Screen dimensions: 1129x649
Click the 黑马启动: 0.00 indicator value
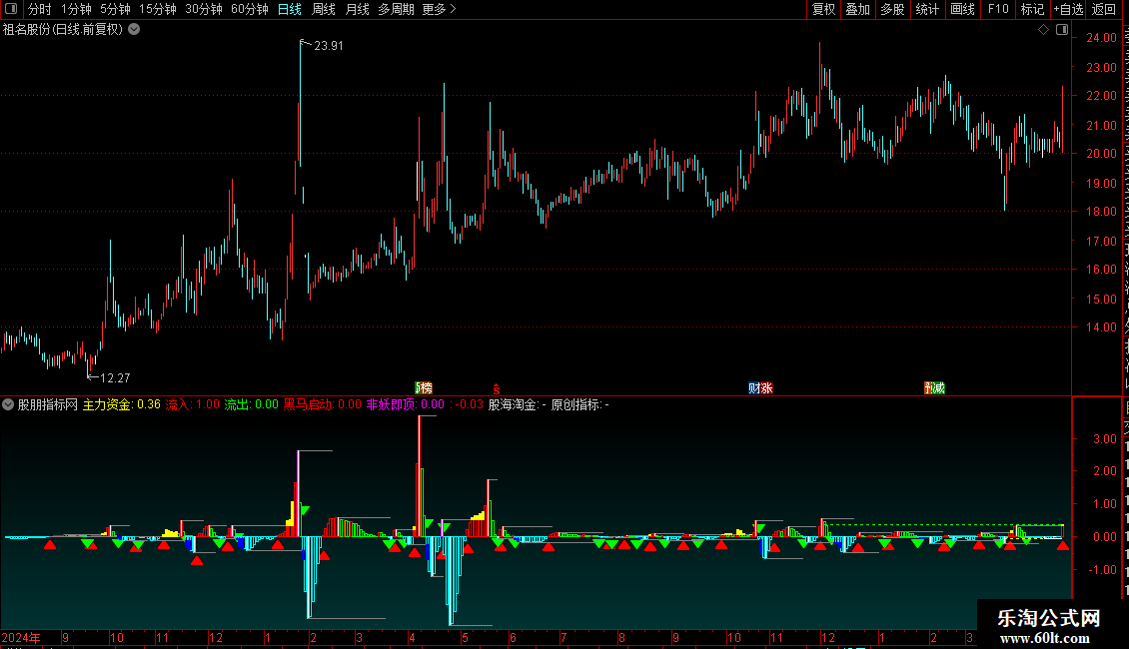coord(322,404)
